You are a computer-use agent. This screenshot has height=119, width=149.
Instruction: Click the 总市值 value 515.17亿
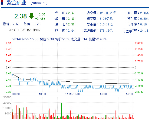pyautogui.click(x=106, y=24)
